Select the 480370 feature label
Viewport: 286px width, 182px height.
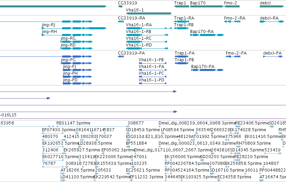click(50, 137)
